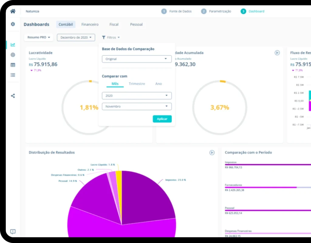The width and height of the screenshot is (311, 243).
Task: Click the 3,67% accumulated gauge
Action: click(x=220, y=108)
